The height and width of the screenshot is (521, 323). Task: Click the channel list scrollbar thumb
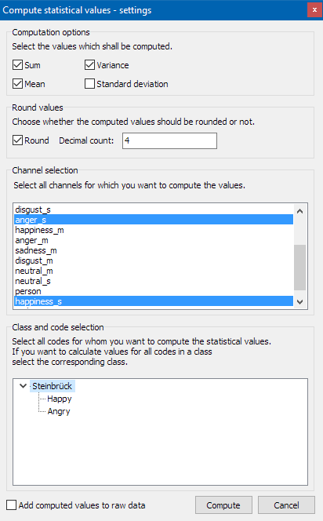(x=299, y=268)
